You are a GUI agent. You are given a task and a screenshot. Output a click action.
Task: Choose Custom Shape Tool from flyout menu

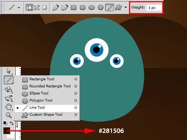[47, 115]
